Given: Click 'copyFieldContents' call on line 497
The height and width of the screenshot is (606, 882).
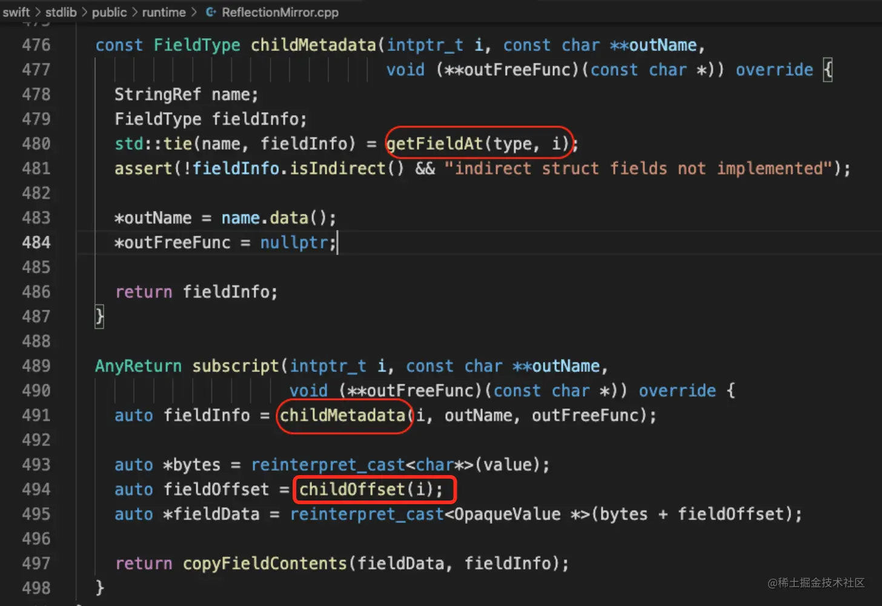Looking at the screenshot, I should coord(265,564).
